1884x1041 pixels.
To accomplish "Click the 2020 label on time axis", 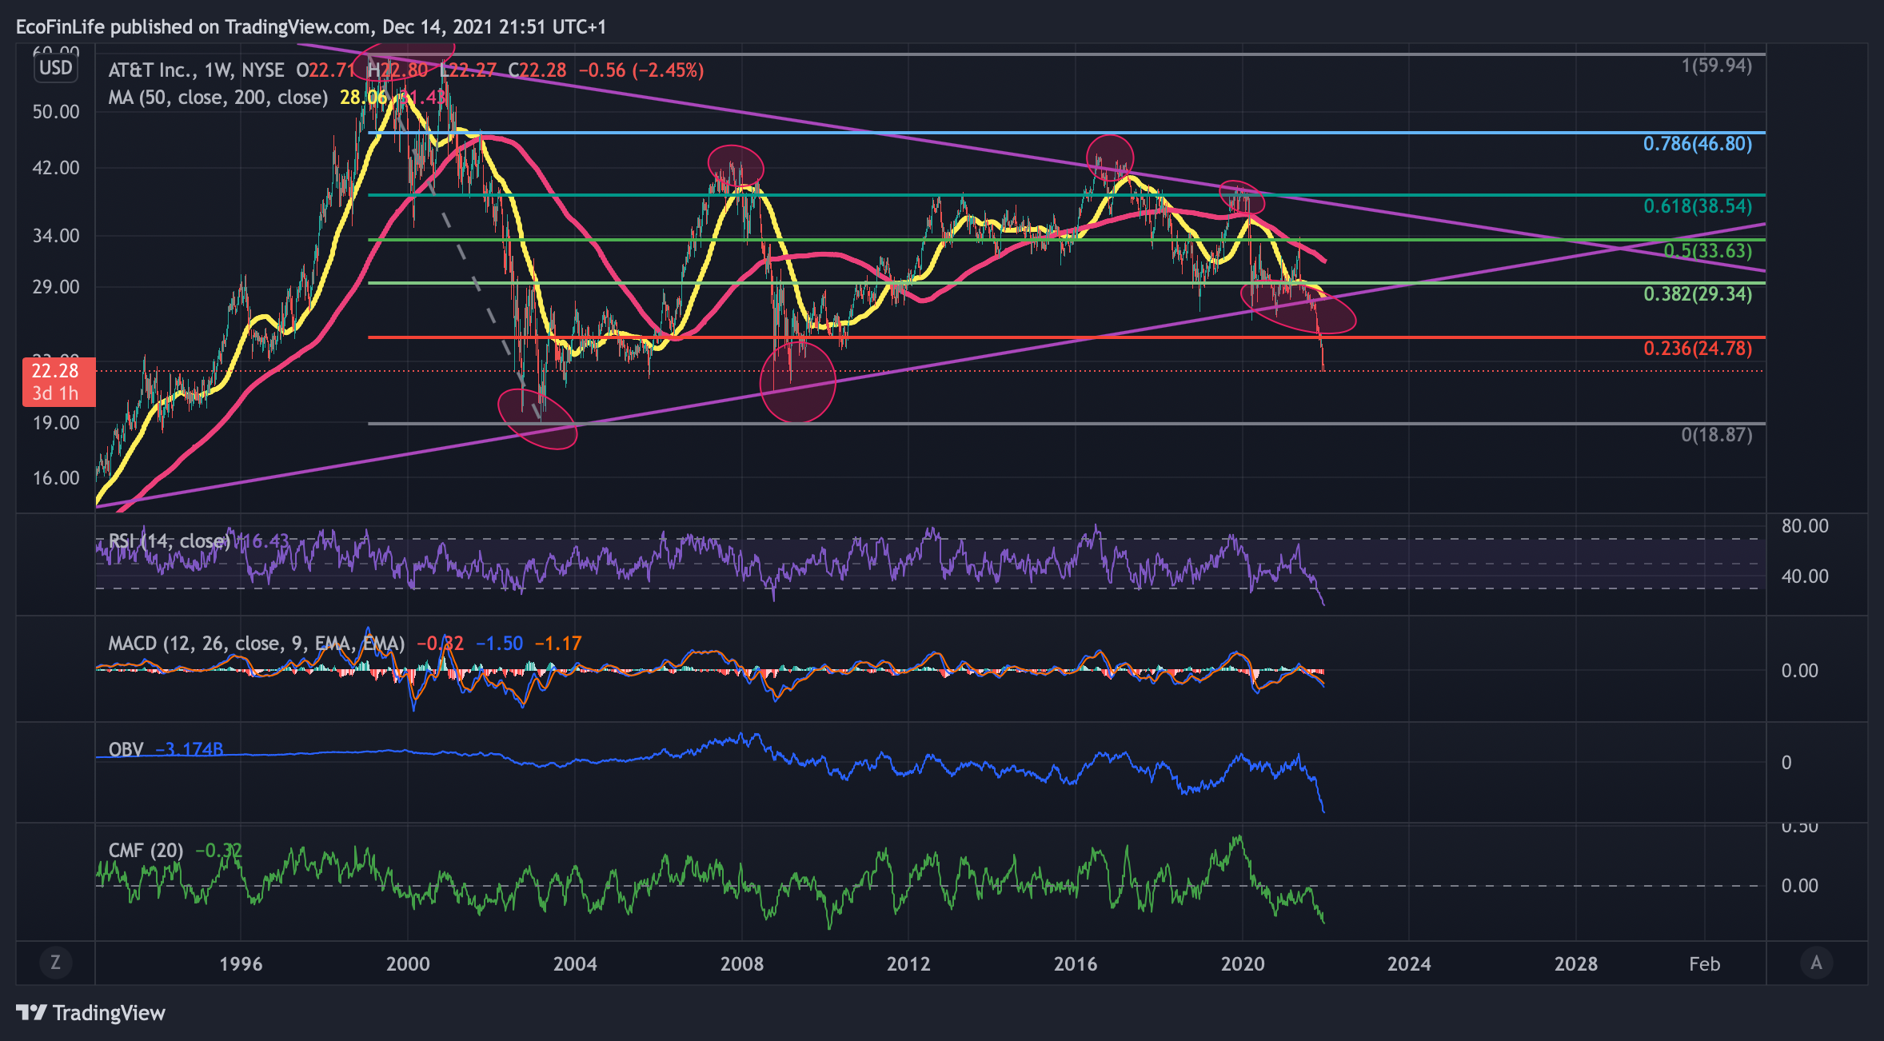I will [1243, 963].
